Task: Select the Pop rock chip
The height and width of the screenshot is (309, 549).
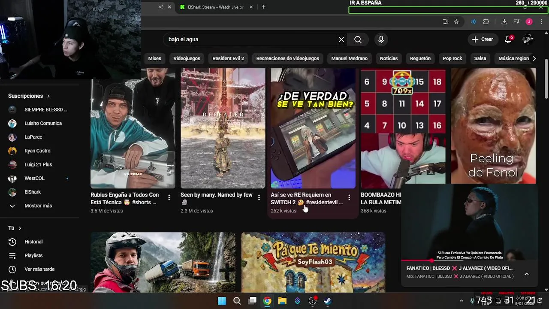Action: click(452, 58)
